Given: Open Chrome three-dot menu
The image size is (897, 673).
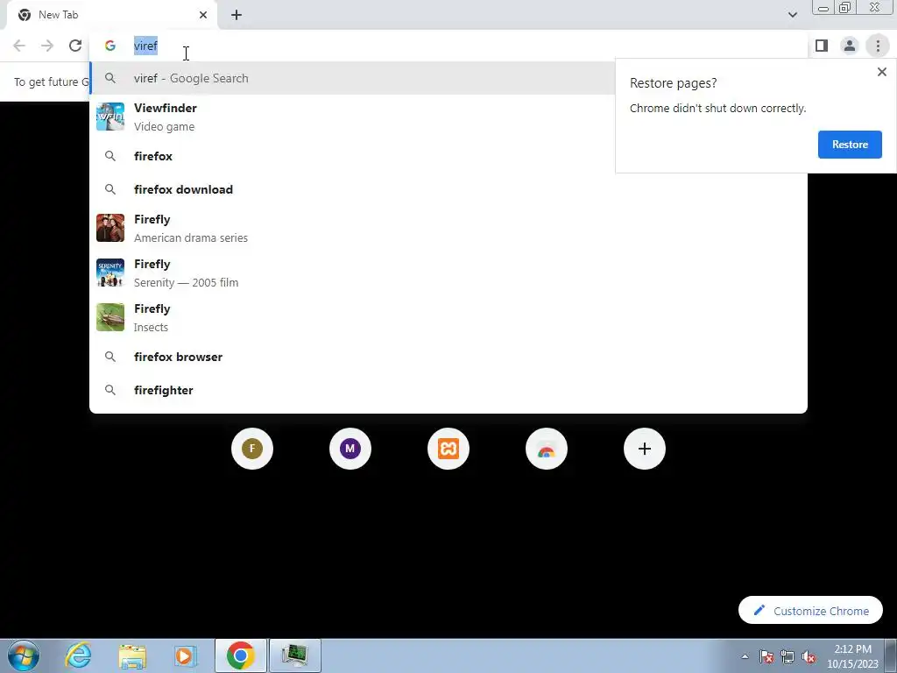Looking at the screenshot, I should pos(878,46).
